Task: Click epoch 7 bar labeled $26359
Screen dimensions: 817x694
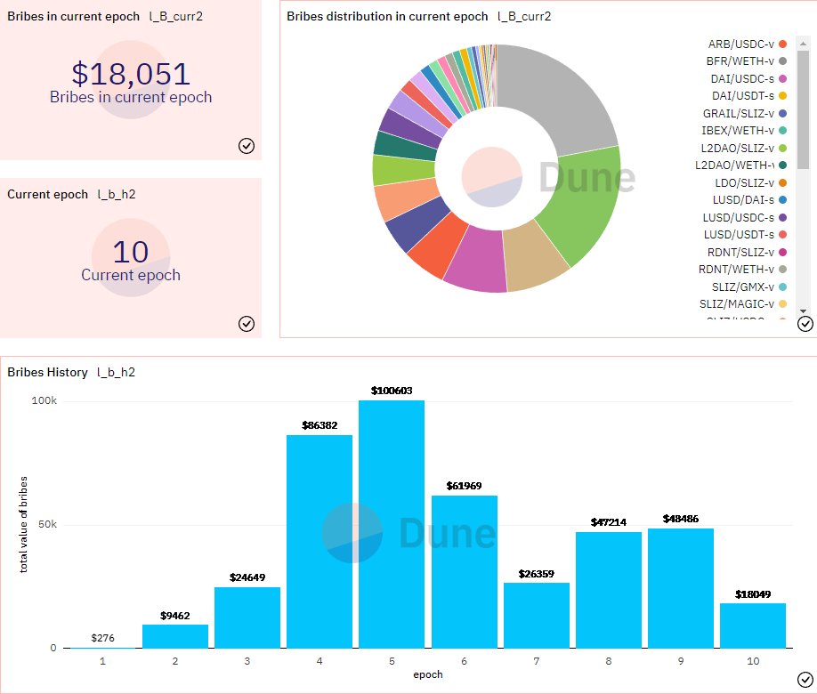Action: [x=536, y=616]
